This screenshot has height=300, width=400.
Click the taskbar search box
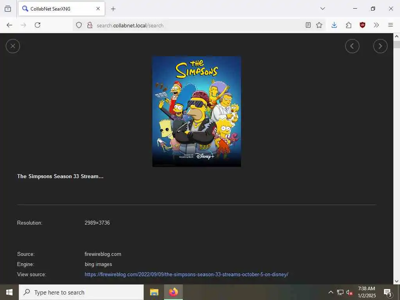(x=81, y=292)
